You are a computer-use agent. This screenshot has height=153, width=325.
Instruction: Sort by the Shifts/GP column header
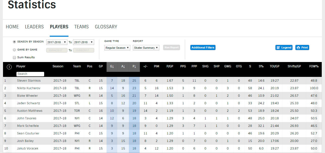(x=294, y=66)
